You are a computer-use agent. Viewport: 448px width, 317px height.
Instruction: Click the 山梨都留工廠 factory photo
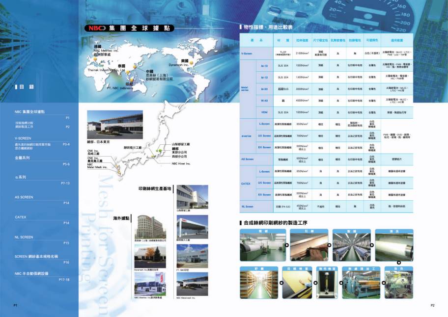click(x=192, y=197)
